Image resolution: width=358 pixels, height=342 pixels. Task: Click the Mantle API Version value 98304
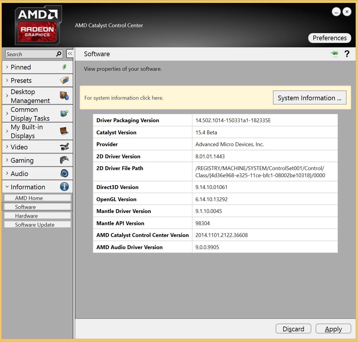click(x=203, y=223)
